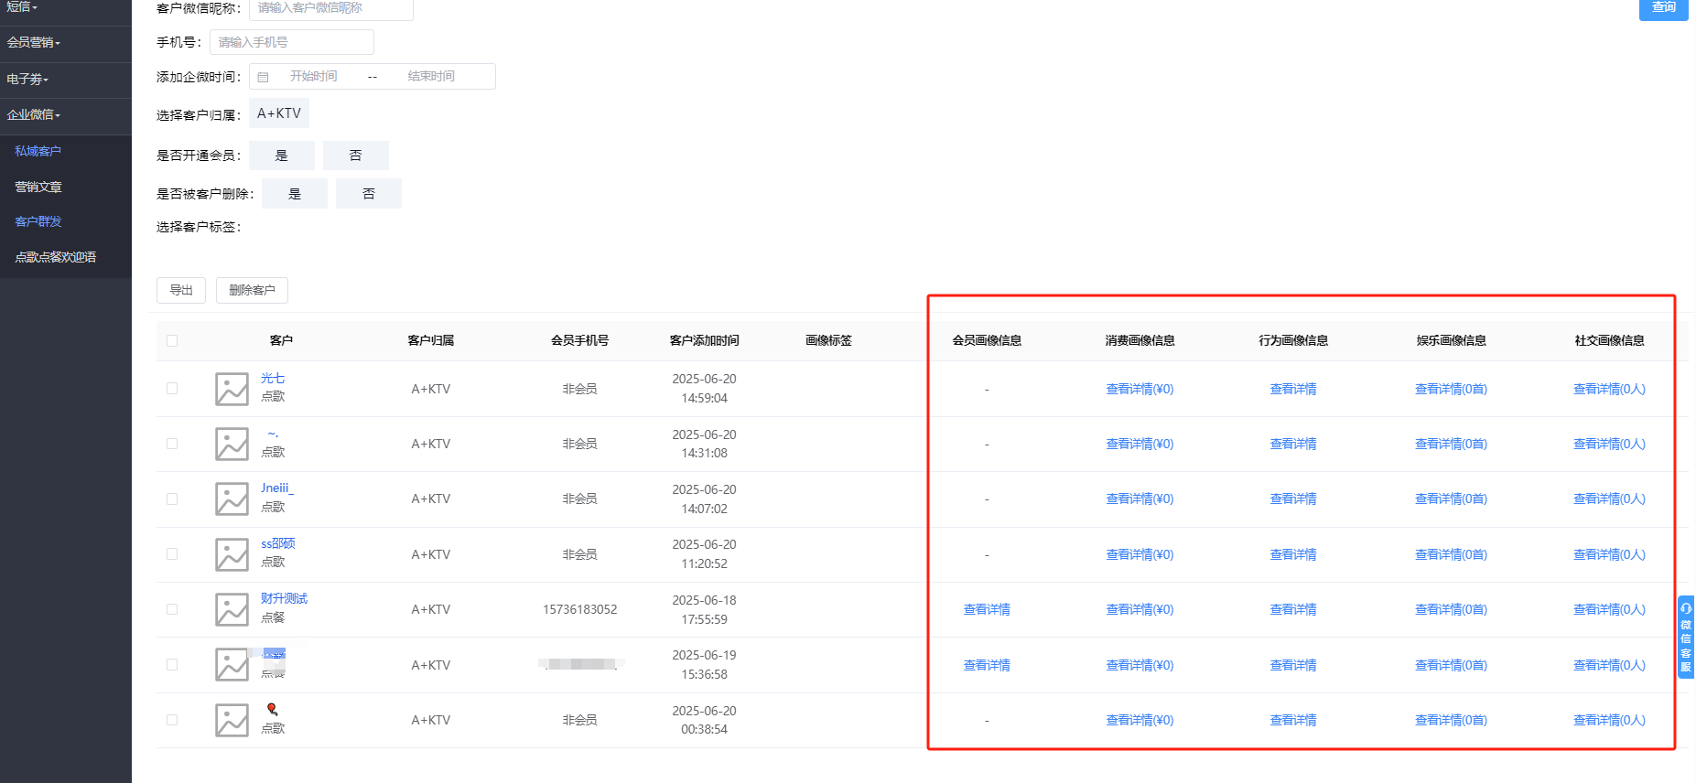The height and width of the screenshot is (783, 1696).
Task: Open customer name link ~.
Action: [273, 434]
